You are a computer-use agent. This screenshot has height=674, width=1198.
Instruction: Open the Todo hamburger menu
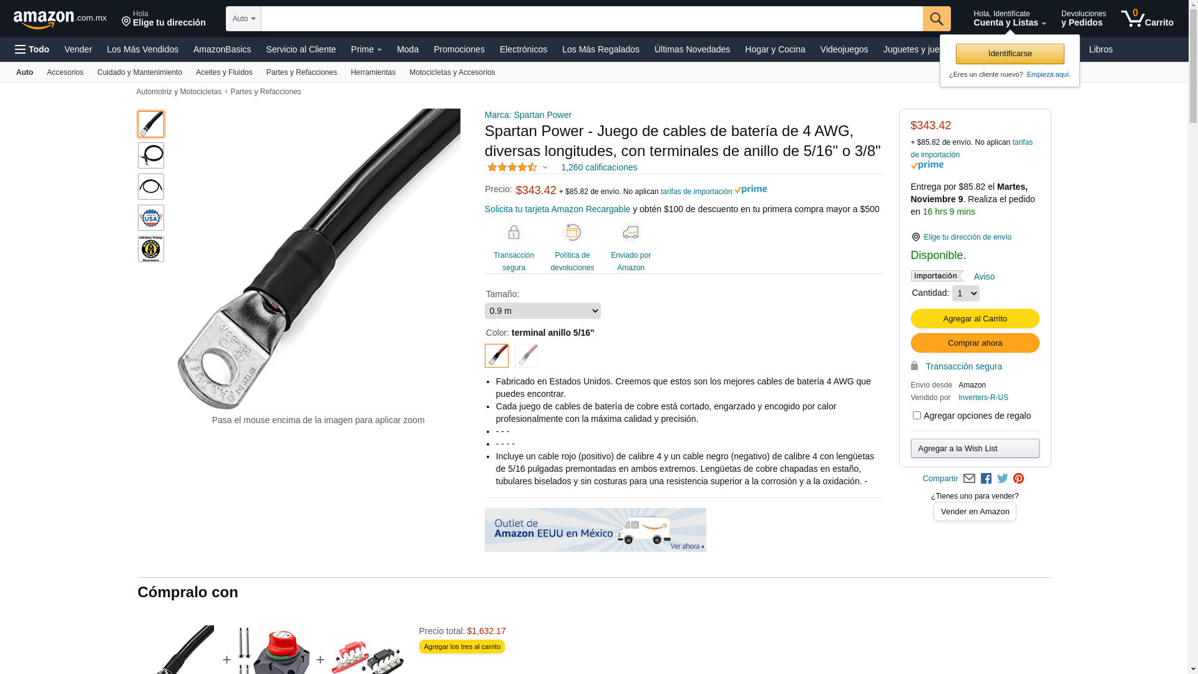click(x=32, y=49)
